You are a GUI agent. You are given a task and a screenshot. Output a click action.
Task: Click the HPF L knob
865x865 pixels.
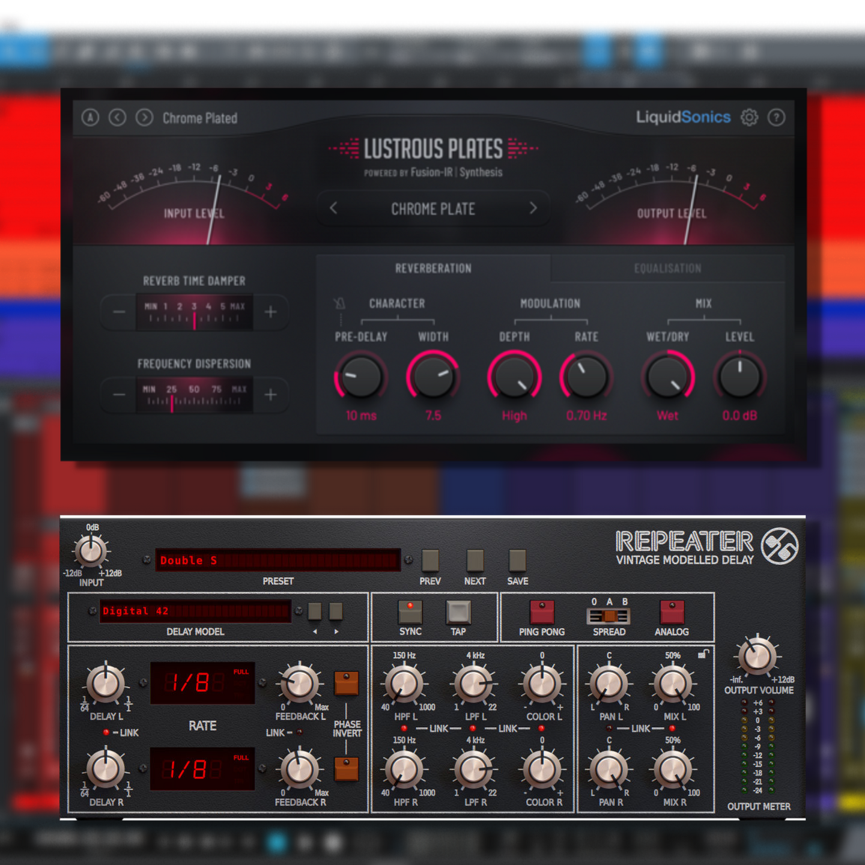coord(404,684)
